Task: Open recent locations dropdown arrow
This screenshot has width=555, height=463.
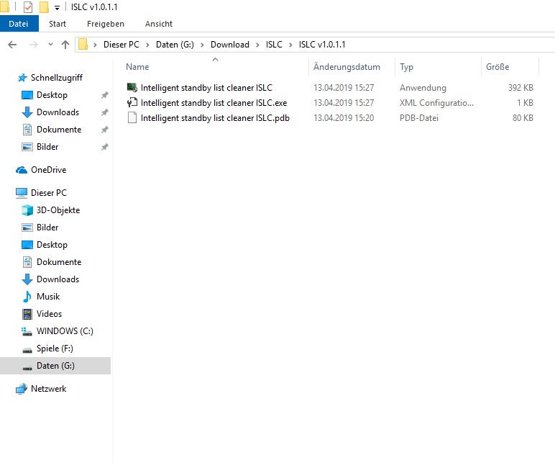Action: (50, 45)
